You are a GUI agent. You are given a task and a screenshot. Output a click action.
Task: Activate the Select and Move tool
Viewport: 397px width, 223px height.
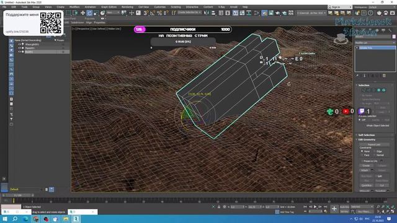[x=83, y=13]
